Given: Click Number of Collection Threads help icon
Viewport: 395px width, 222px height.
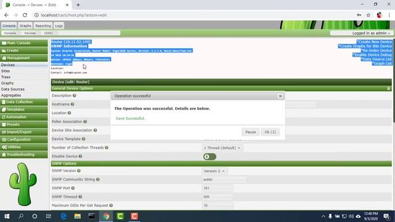Looking at the screenshot, I should pyautogui.click(x=107, y=148).
